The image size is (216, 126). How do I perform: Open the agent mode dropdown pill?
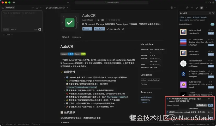coord(6,29)
